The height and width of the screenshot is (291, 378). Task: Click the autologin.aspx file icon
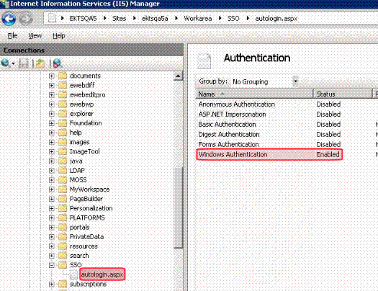tap(73, 274)
